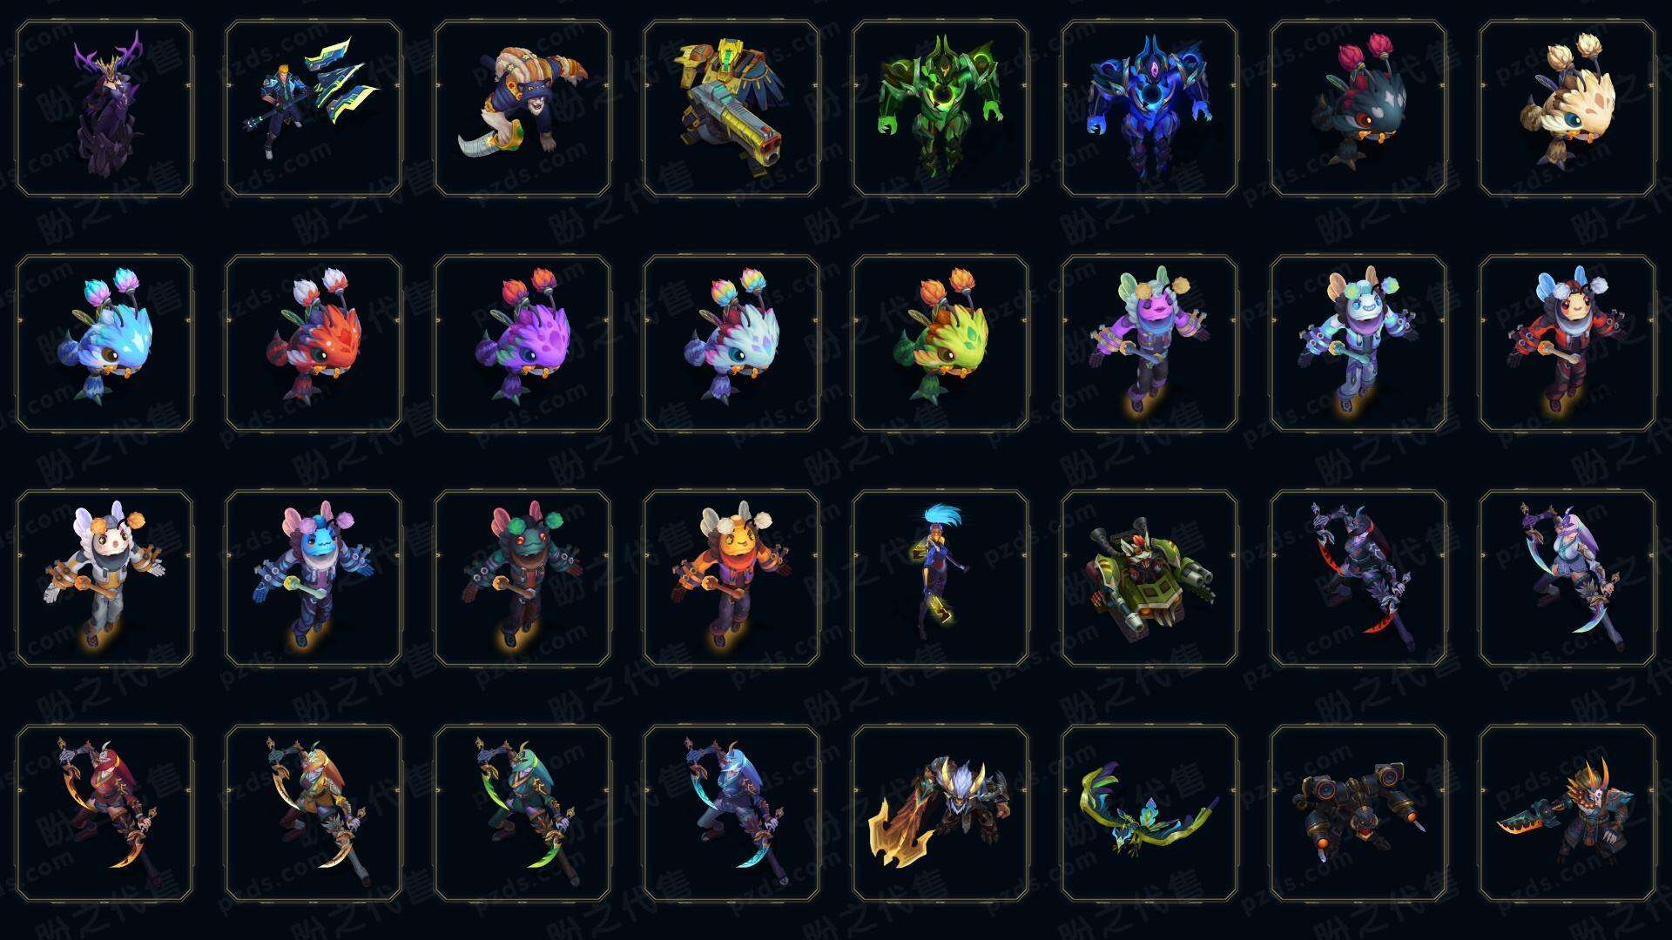The height and width of the screenshot is (940, 1672).
Task: Pick the light blue flower bird
Action: [x=104, y=344]
